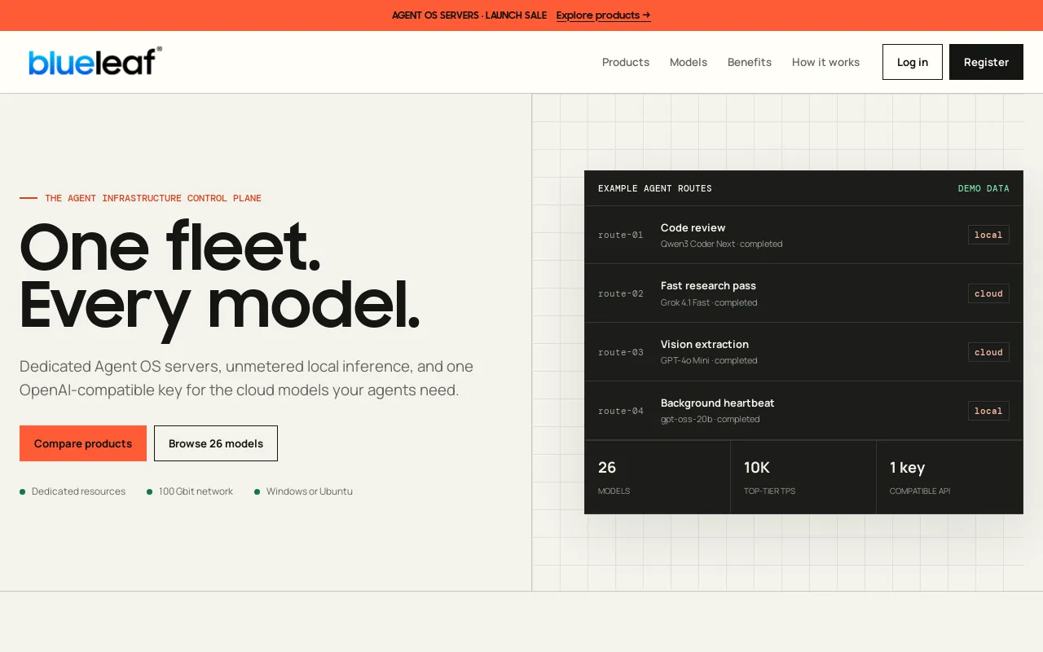
Task: Open the Models nav item
Action: (689, 62)
